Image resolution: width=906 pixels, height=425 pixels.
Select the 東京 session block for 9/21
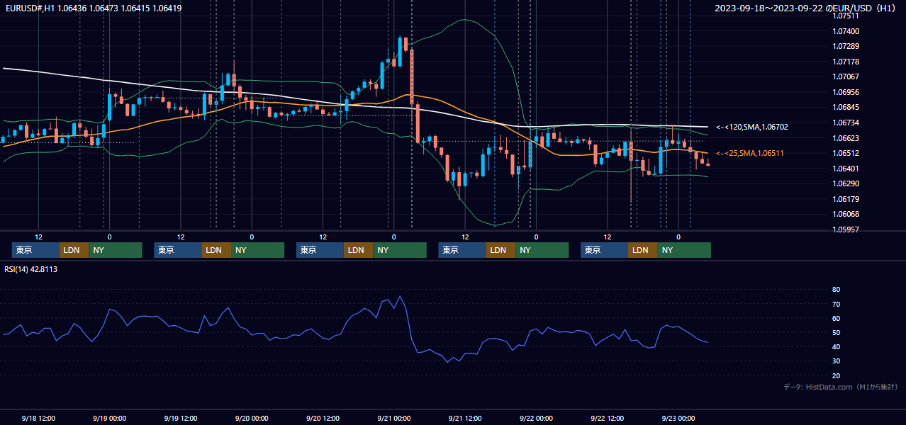pos(462,250)
